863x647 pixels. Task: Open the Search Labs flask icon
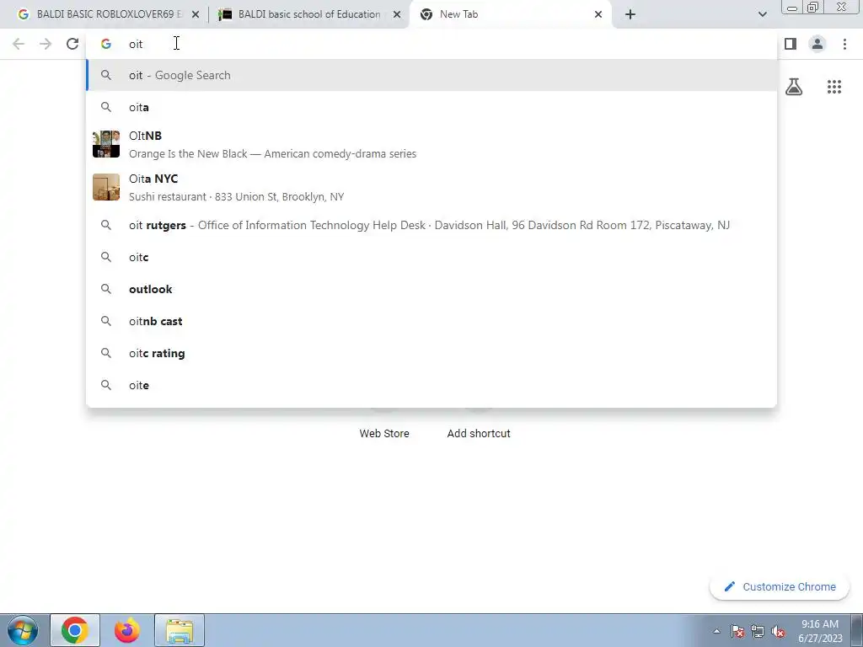pos(794,87)
